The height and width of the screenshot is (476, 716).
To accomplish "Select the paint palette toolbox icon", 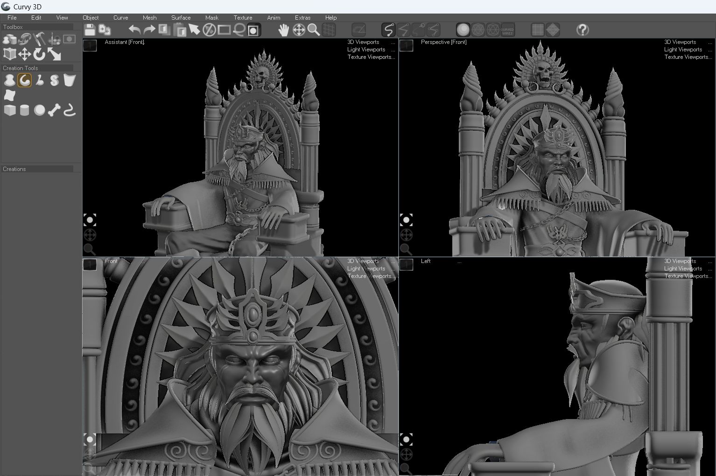I will (55, 39).
